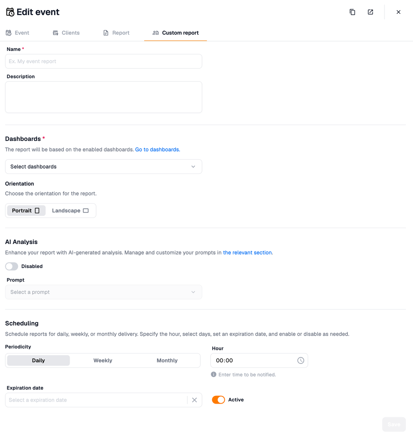The width and height of the screenshot is (413, 435).
Task: Enable the AI Analysis toggle
Action: click(12, 266)
